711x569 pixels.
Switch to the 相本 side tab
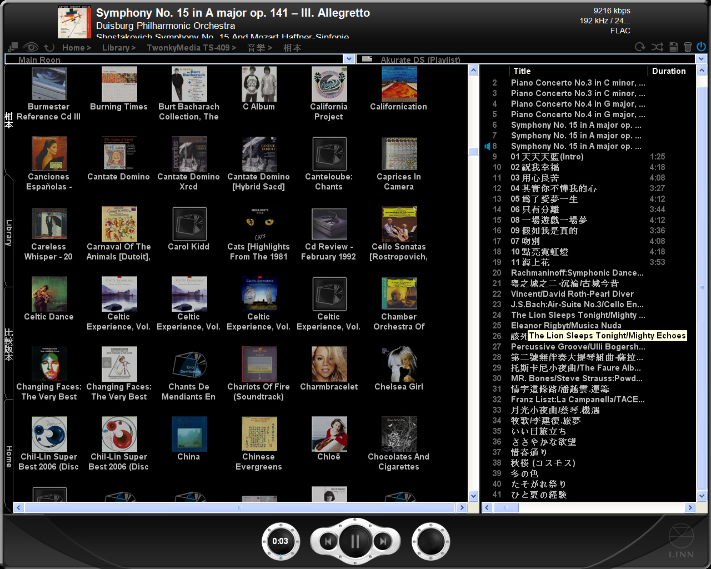(x=8, y=120)
